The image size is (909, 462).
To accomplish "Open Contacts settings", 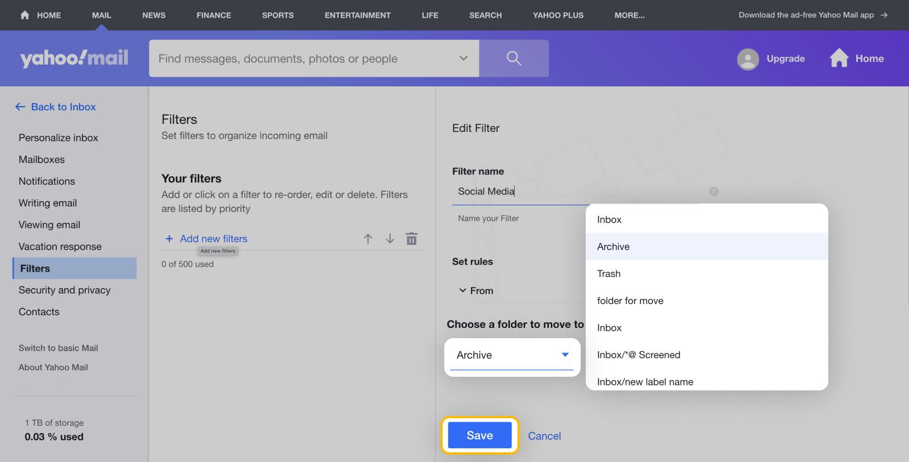I will (x=39, y=311).
